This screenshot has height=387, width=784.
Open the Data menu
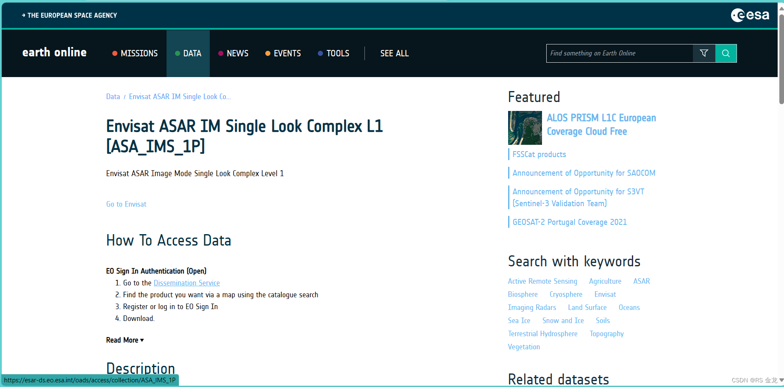pos(188,53)
